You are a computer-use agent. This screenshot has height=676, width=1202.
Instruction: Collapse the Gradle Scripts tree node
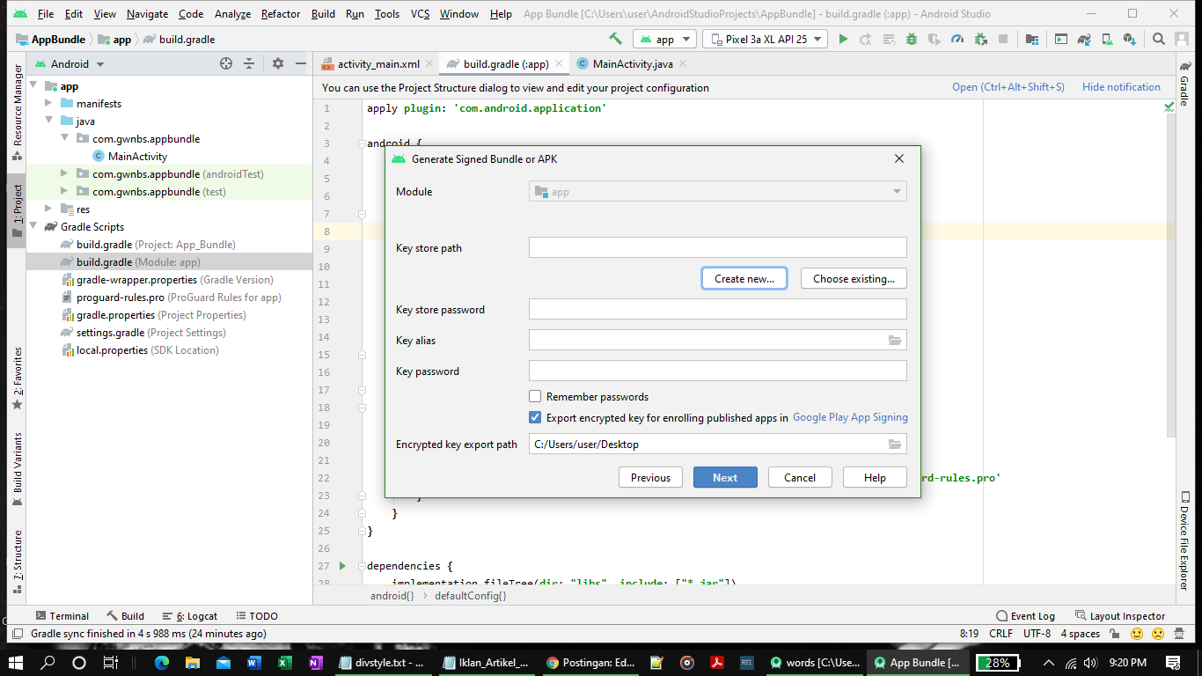click(33, 226)
